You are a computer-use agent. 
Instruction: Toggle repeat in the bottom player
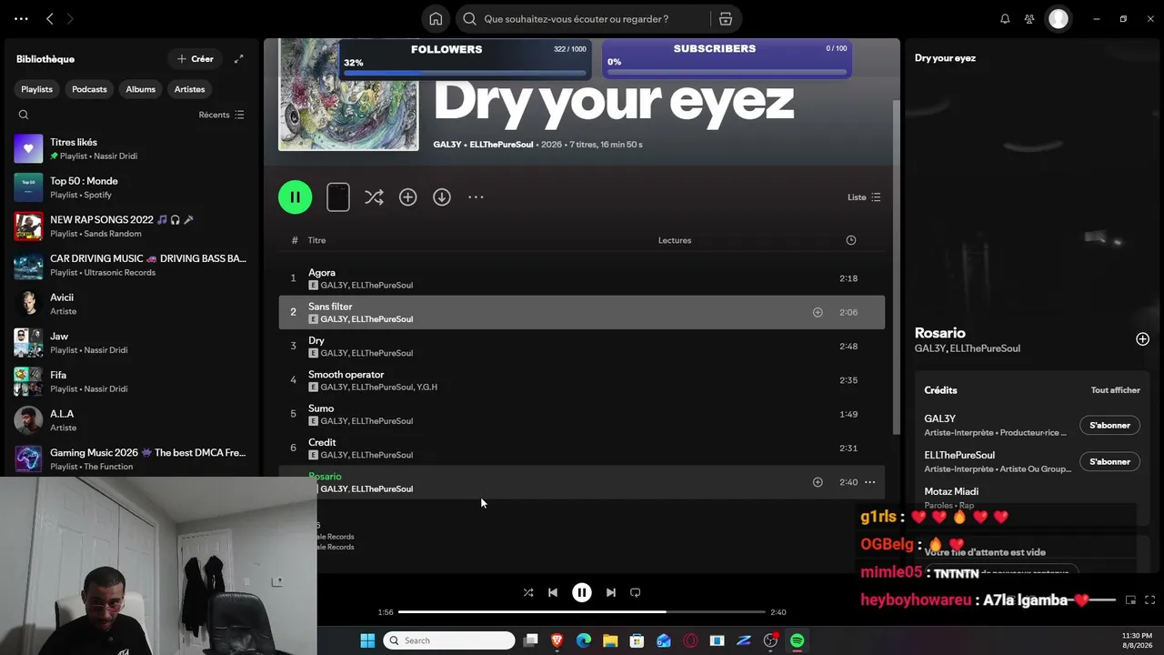636,592
